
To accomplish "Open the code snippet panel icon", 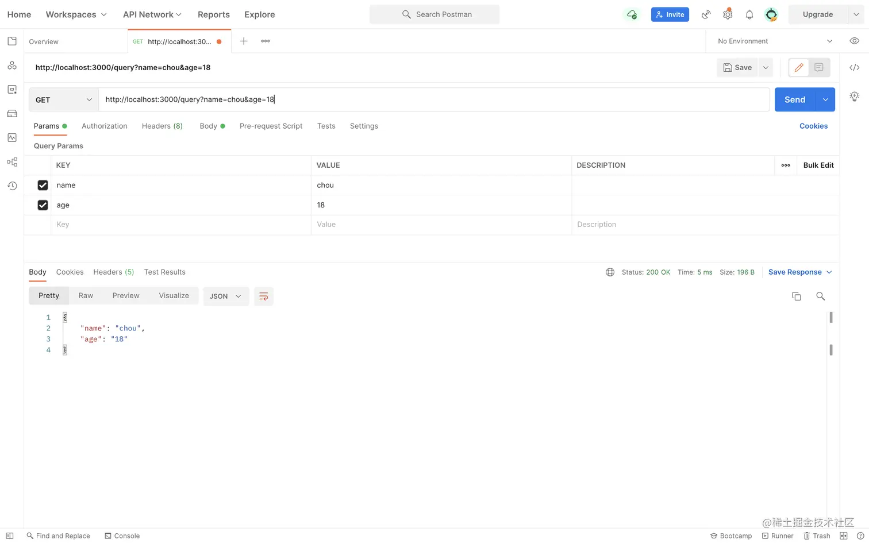I will [855, 67].
